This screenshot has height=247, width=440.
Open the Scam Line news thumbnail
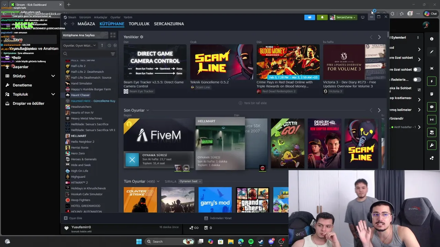point(221,62)
